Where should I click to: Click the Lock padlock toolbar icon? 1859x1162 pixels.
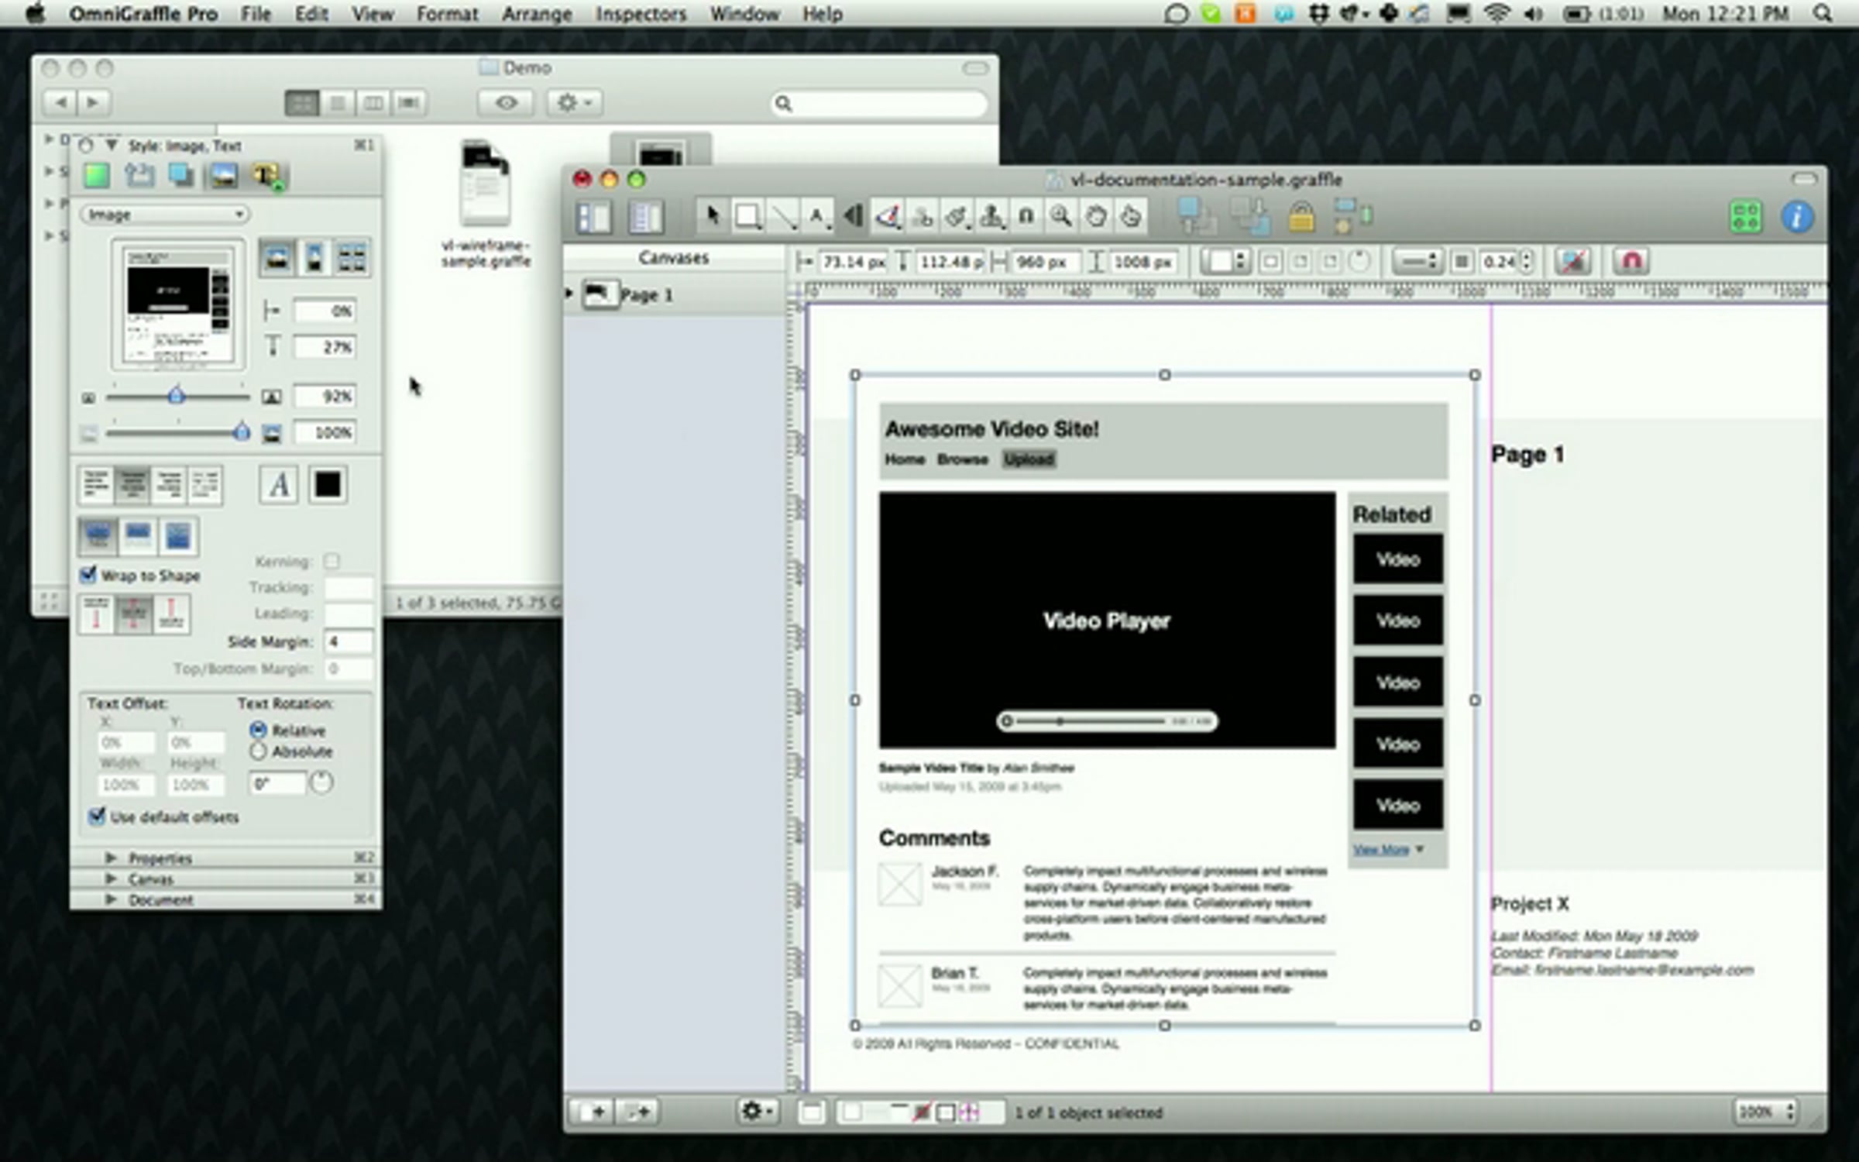pyautogui.click(x=1301, y=217)
